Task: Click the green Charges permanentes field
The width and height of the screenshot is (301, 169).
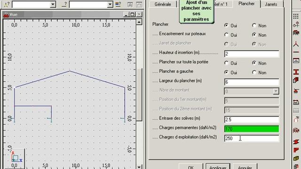Action: click(x=252, y=129)
